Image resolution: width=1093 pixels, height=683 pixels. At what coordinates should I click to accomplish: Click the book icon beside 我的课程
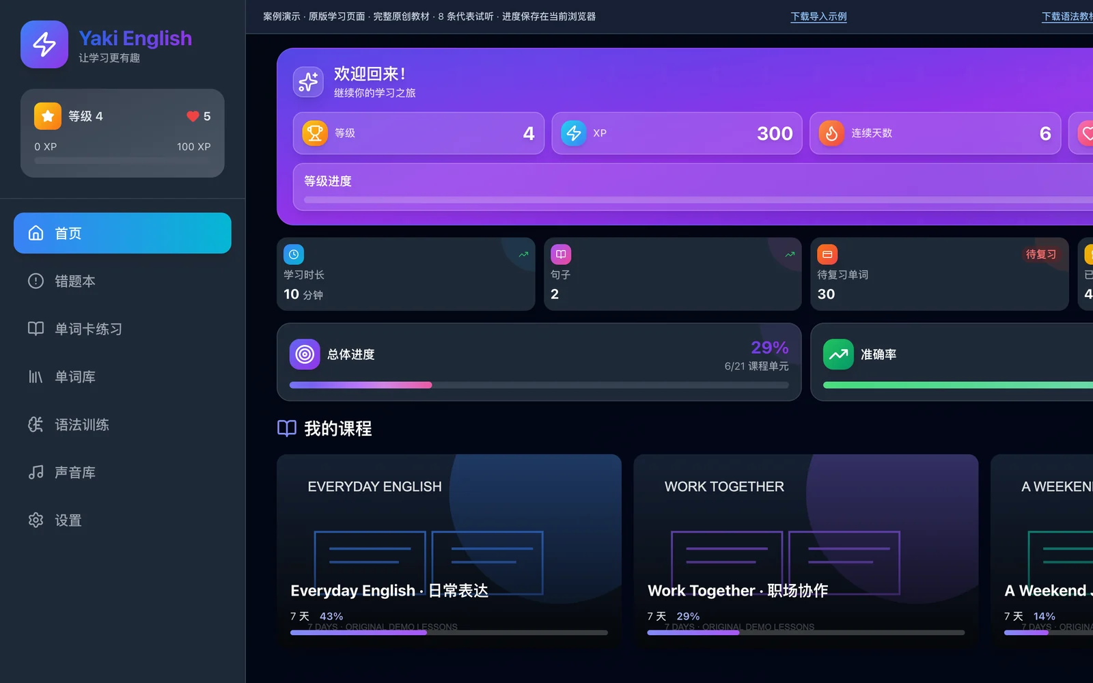click(x=287, y=428)
